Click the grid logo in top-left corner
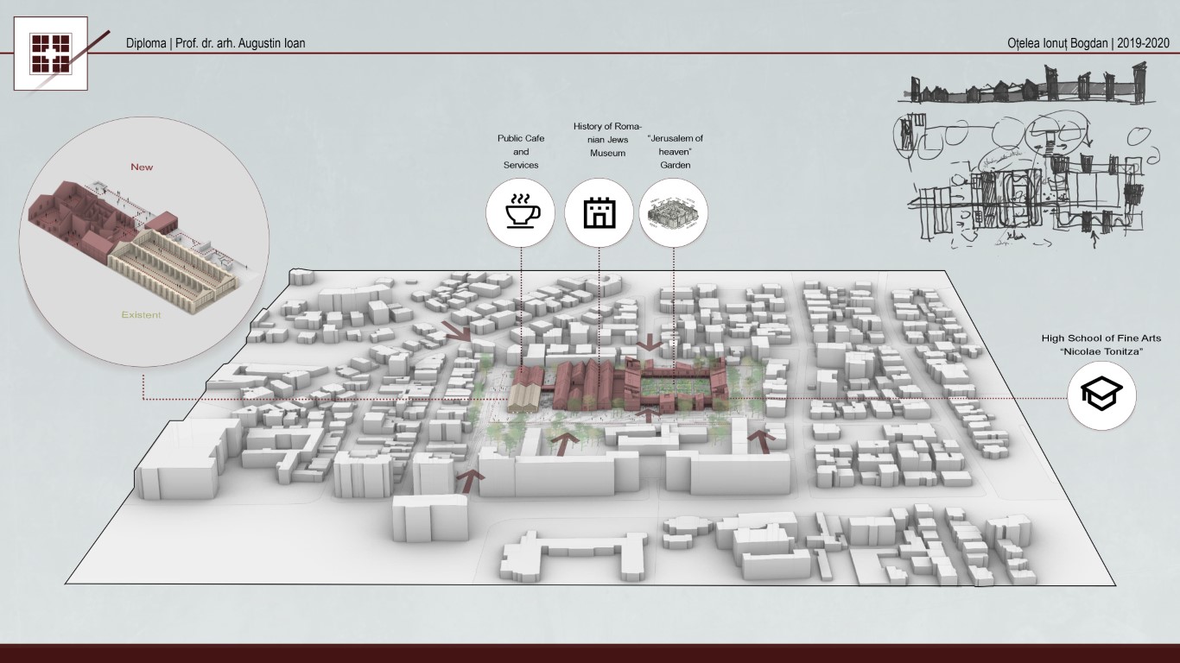The height and width of the screenshot is (663, 1180). 50,54
